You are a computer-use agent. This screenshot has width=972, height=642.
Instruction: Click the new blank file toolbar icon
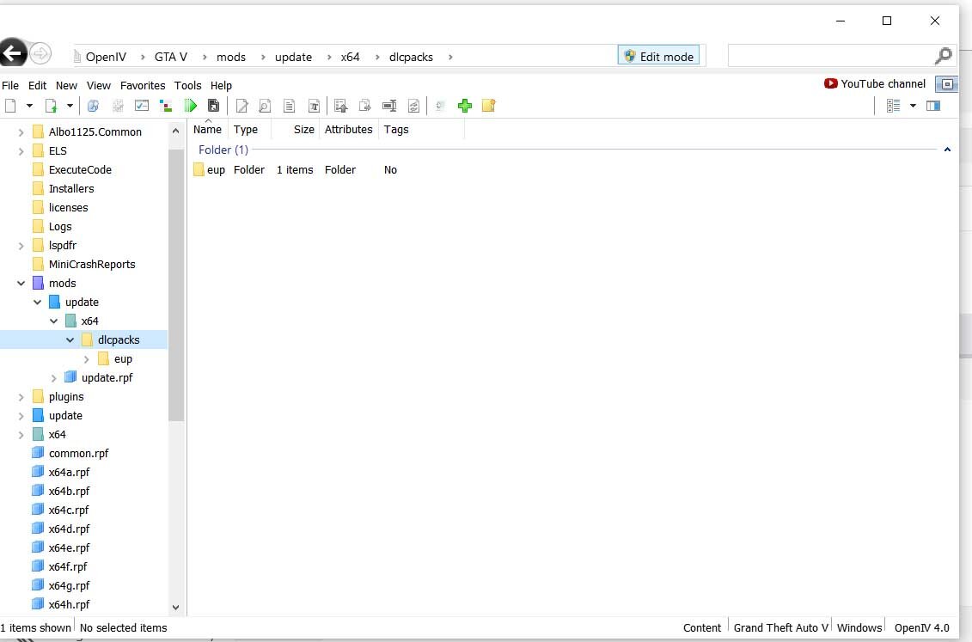coord(10,106)
